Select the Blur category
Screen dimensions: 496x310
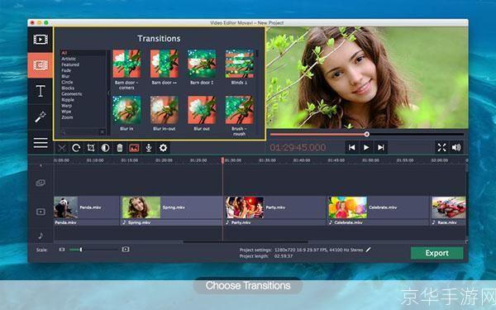(65, 76)
